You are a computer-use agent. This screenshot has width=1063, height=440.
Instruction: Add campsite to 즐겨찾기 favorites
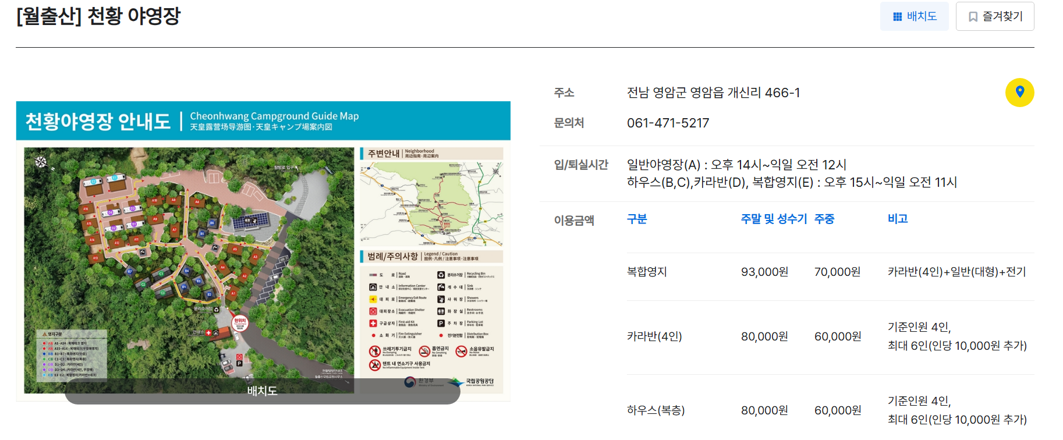[x=995, y=16]
